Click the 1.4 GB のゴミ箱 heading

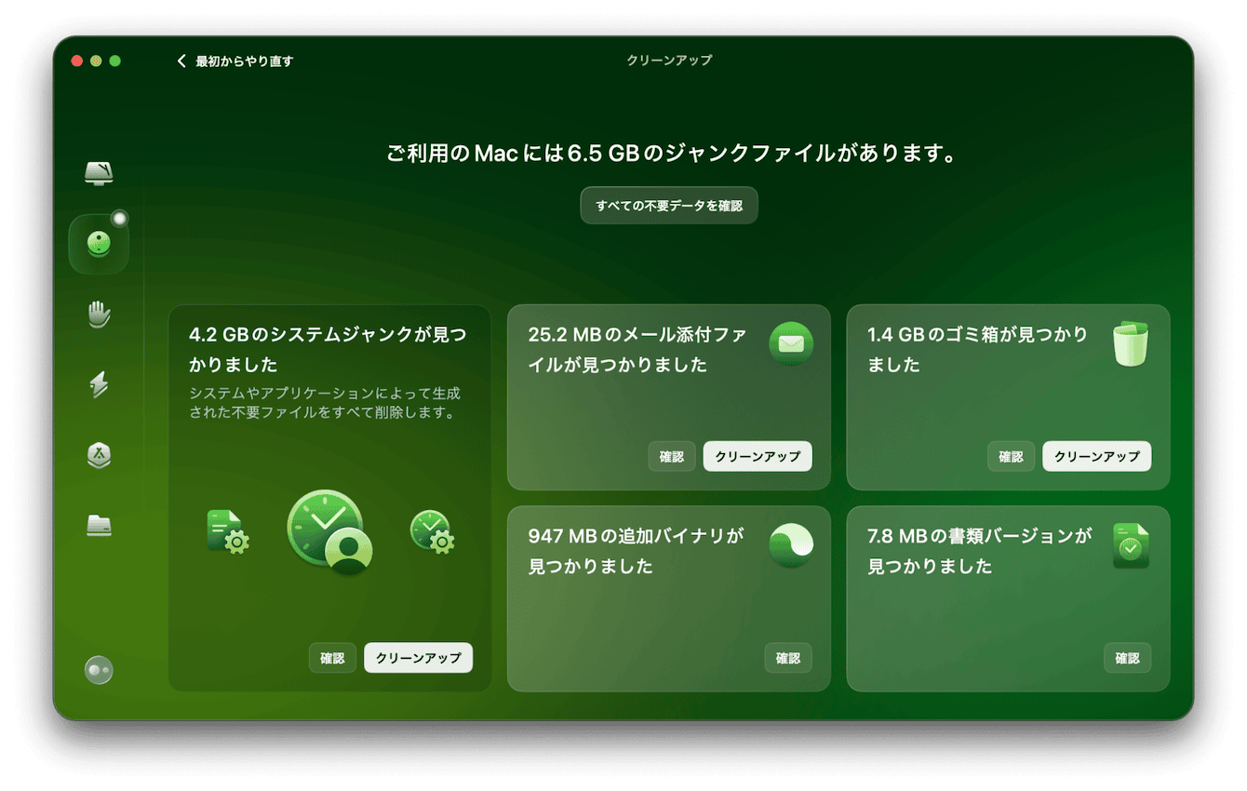coord(977,349)
